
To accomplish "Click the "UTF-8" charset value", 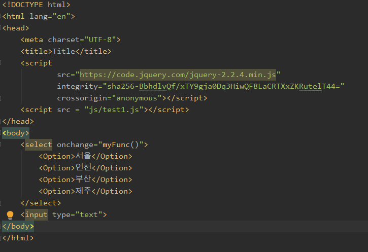I will point(100,40).
